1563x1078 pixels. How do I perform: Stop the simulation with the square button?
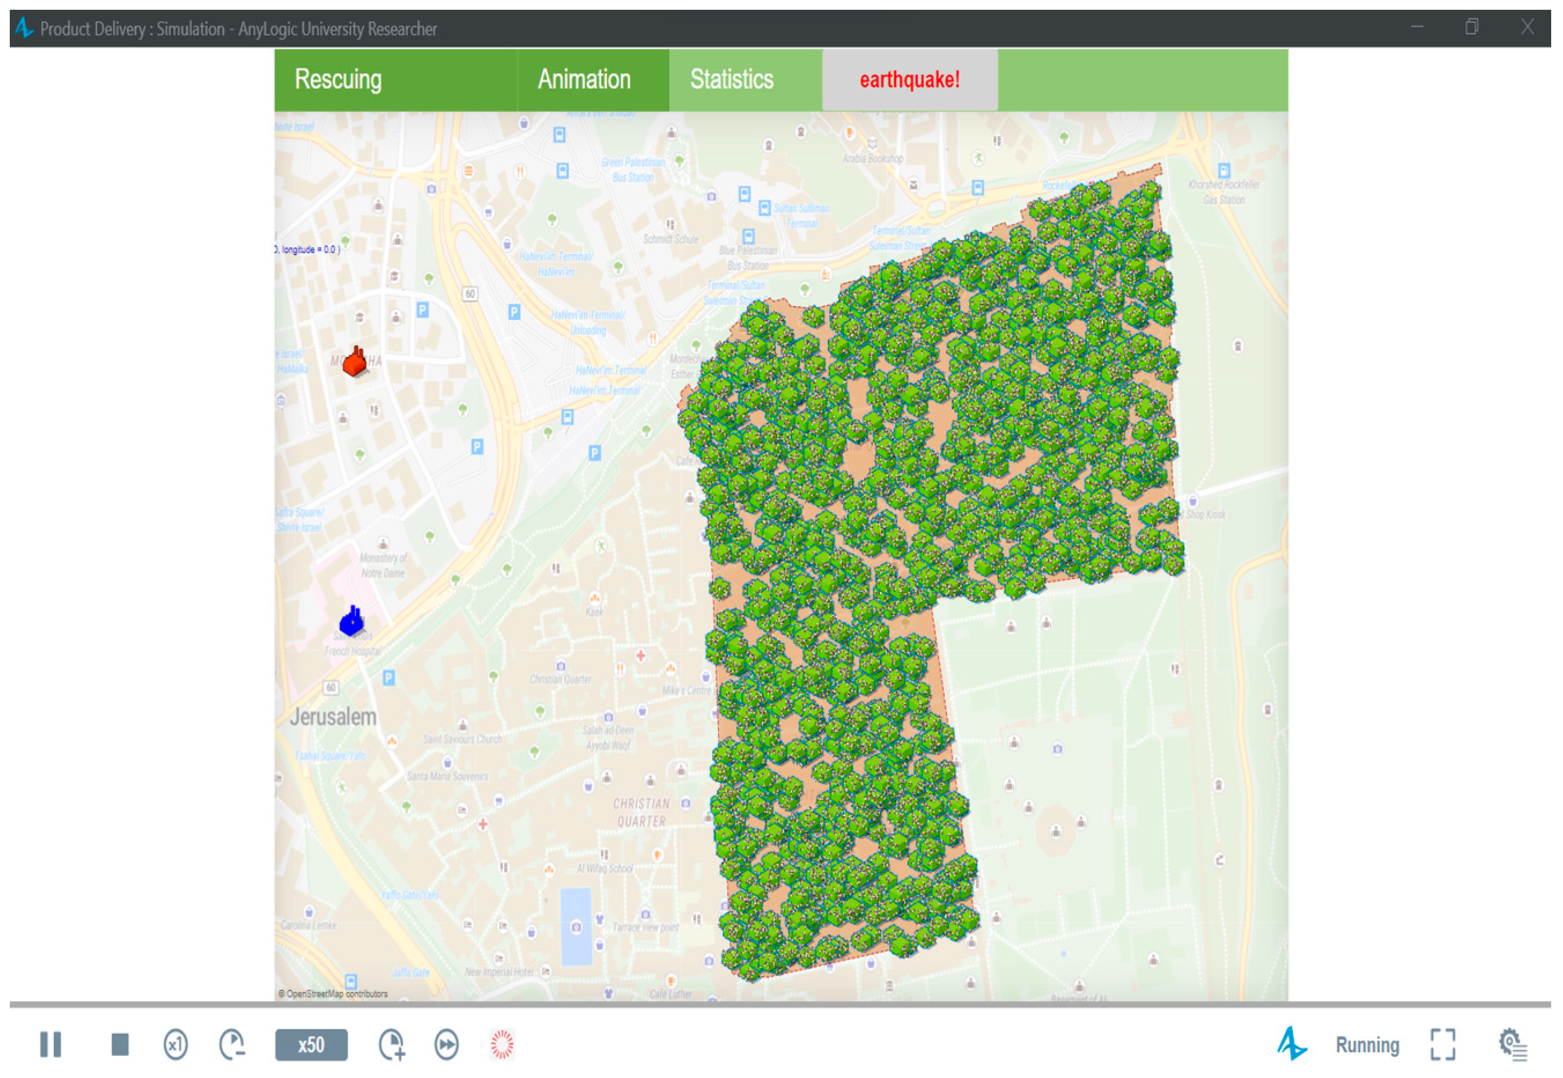coord(119,1044)
